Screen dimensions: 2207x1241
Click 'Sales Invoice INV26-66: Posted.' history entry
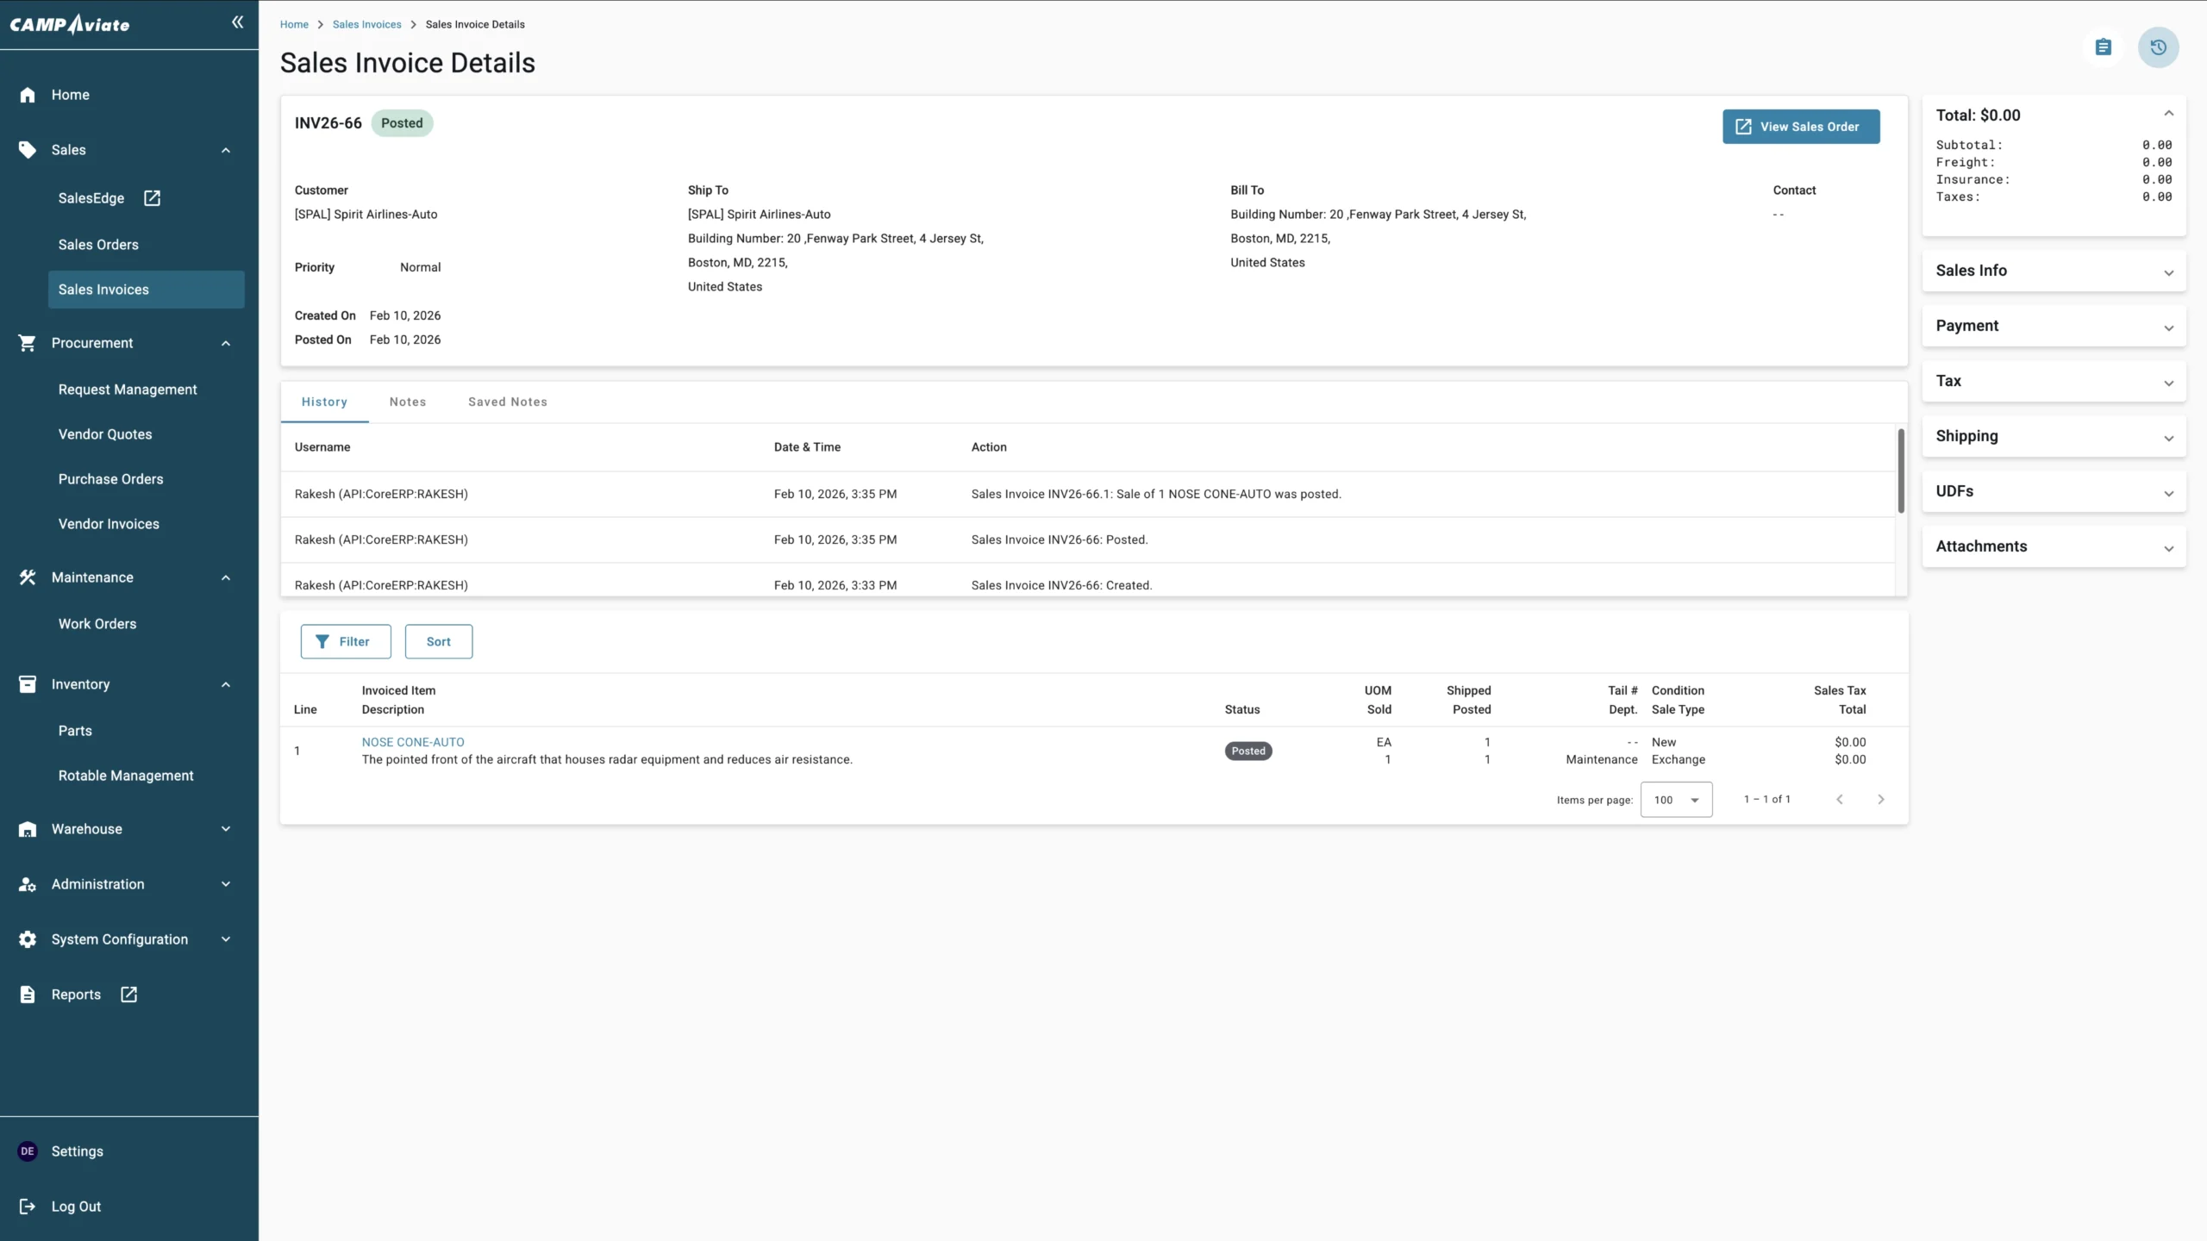(1060, 539)
